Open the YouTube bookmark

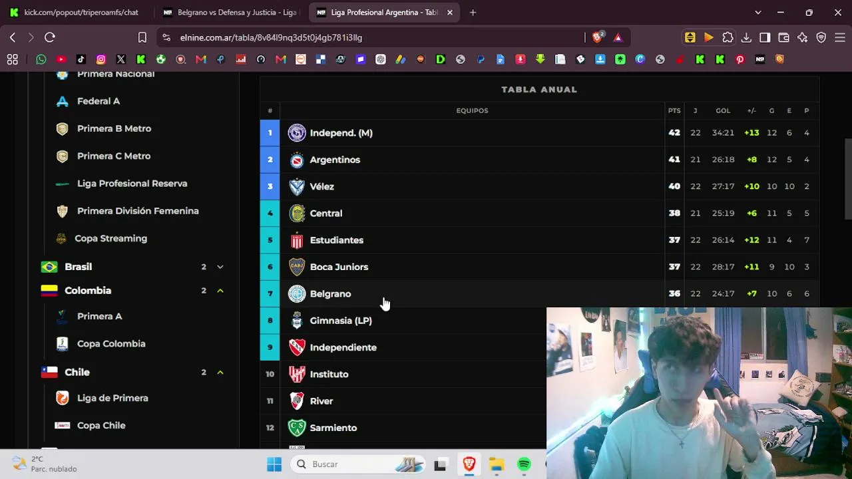61,59
